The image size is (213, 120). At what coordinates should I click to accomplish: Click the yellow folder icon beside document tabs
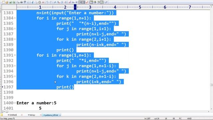click(x=2, y=115)
